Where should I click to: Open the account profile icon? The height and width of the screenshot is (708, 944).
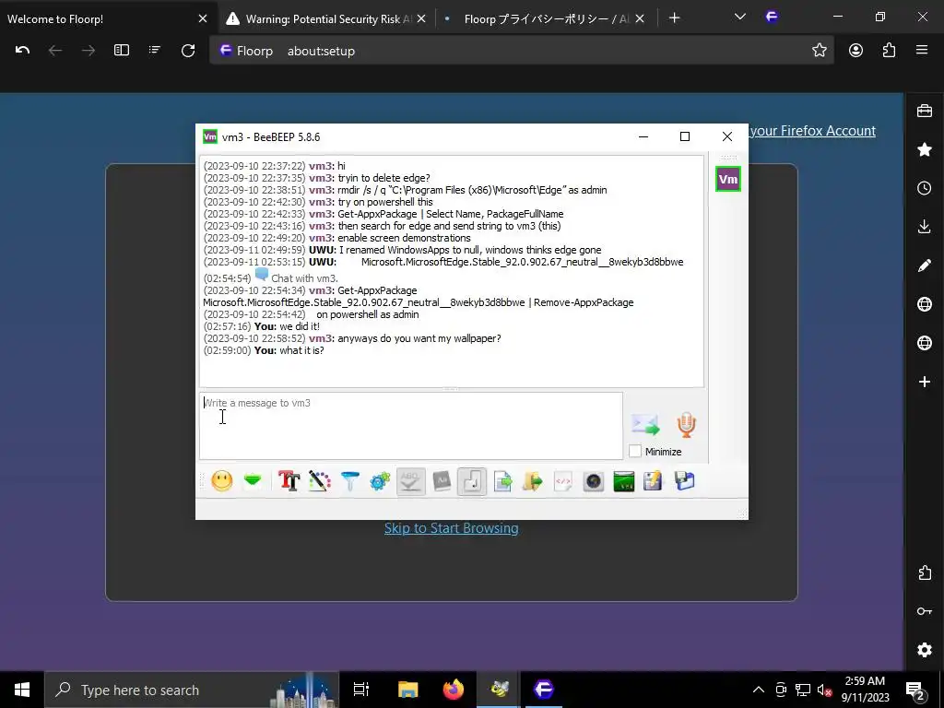[856, 51]
